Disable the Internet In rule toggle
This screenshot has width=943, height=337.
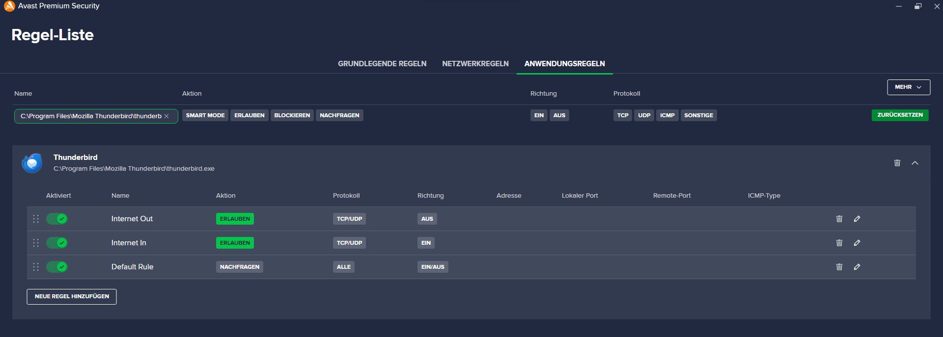[x=57, y=243]
